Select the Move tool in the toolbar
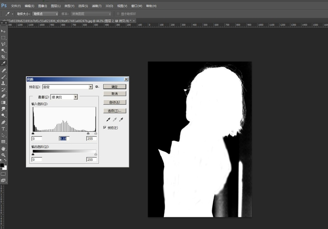This screenshot has width=328, height=229. point(3,31)
